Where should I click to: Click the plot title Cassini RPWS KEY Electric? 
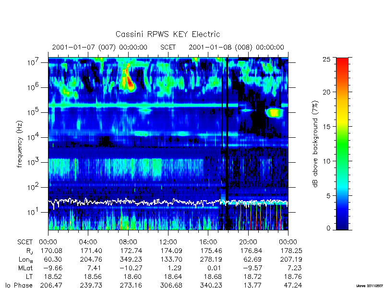(x=168, y=34)
